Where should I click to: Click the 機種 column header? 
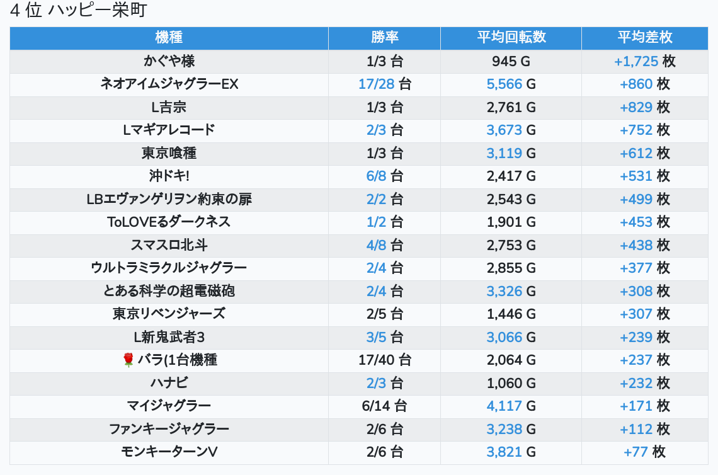coord(168,38)
